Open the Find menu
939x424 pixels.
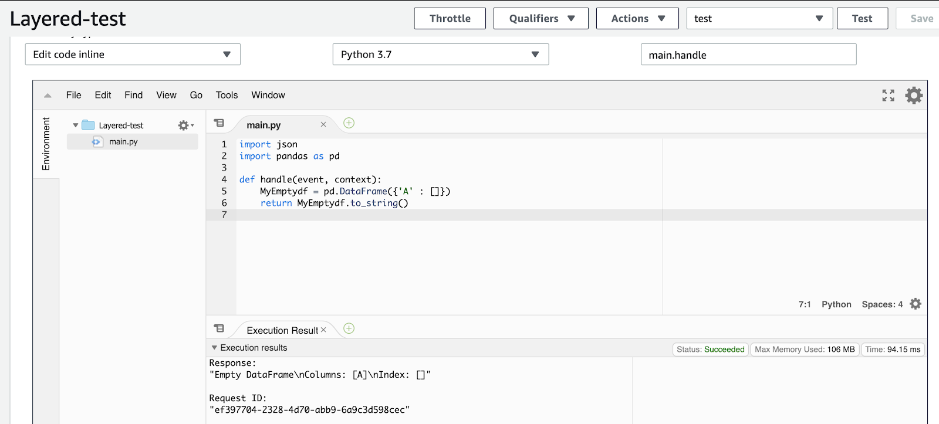(133, 95)
